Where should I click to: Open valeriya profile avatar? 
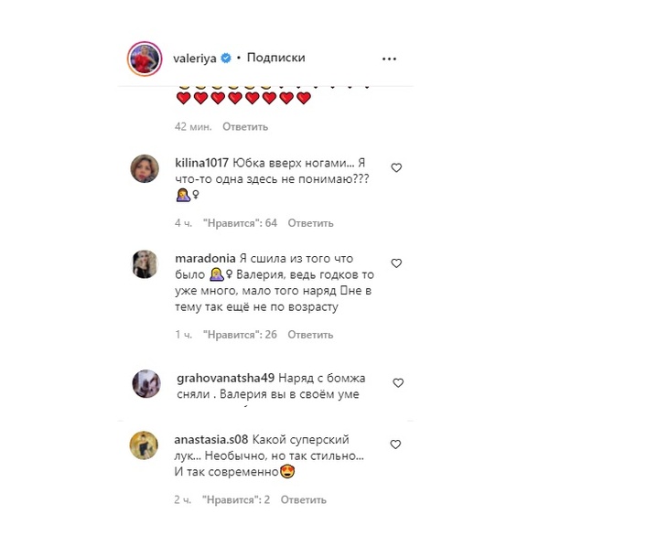coord(145,59)
